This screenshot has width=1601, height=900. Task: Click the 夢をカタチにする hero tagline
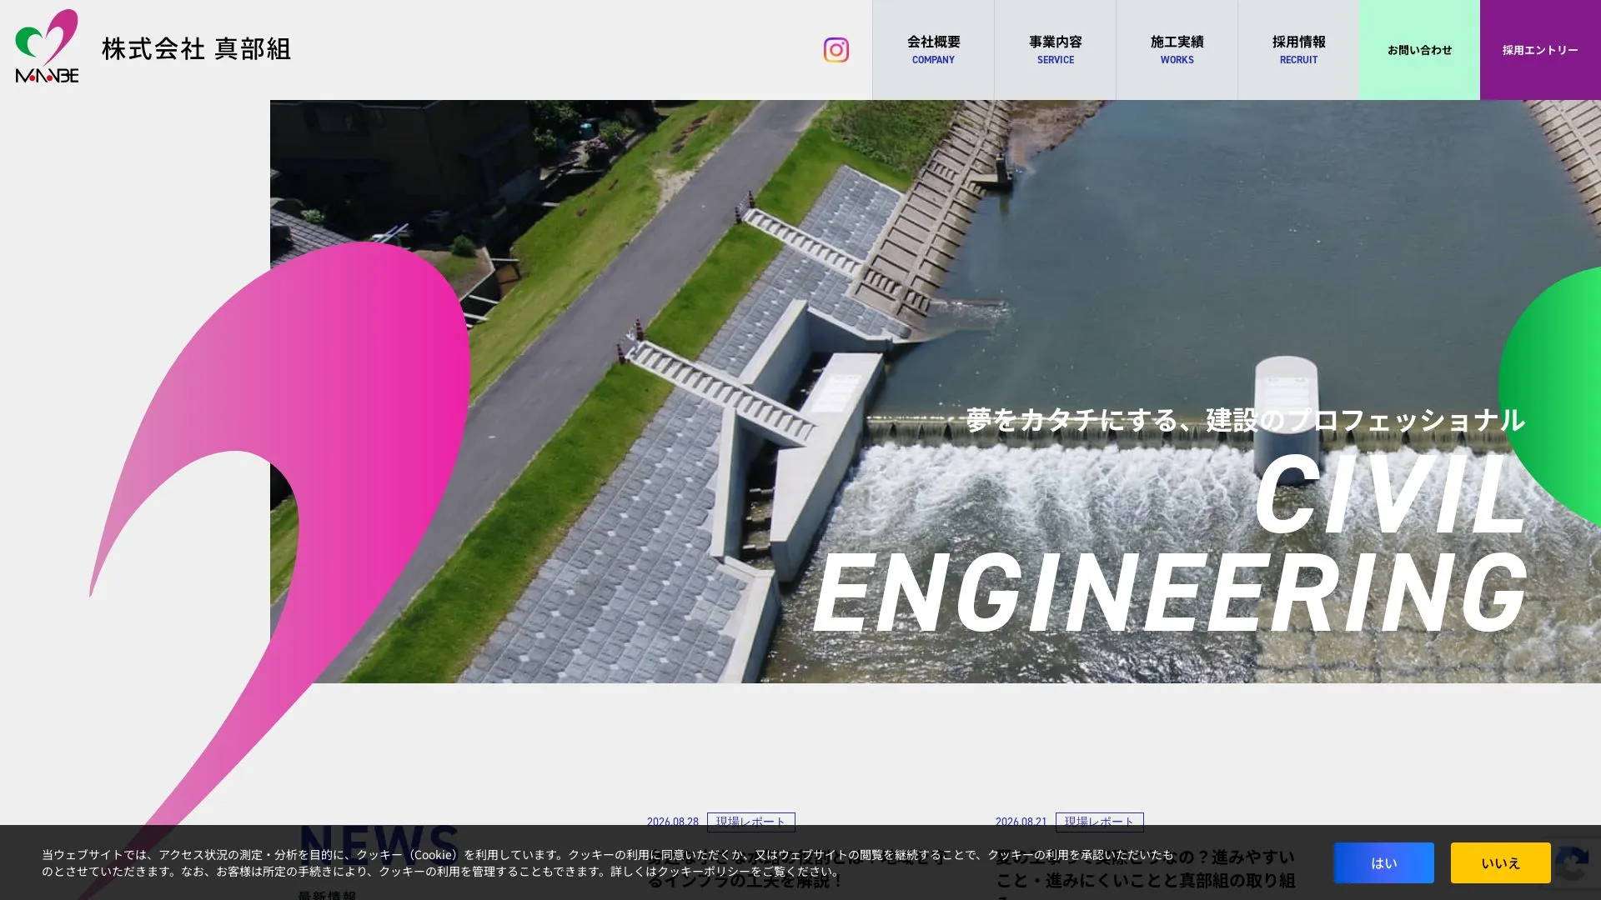(x=1245, y=419)
